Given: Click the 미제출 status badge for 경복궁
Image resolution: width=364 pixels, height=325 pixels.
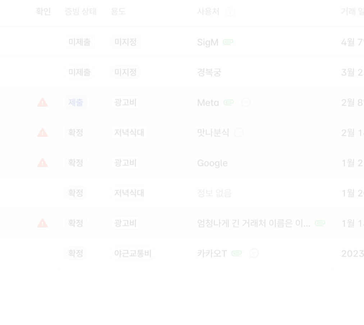Looking at the screenshot, I should point(79,72).
